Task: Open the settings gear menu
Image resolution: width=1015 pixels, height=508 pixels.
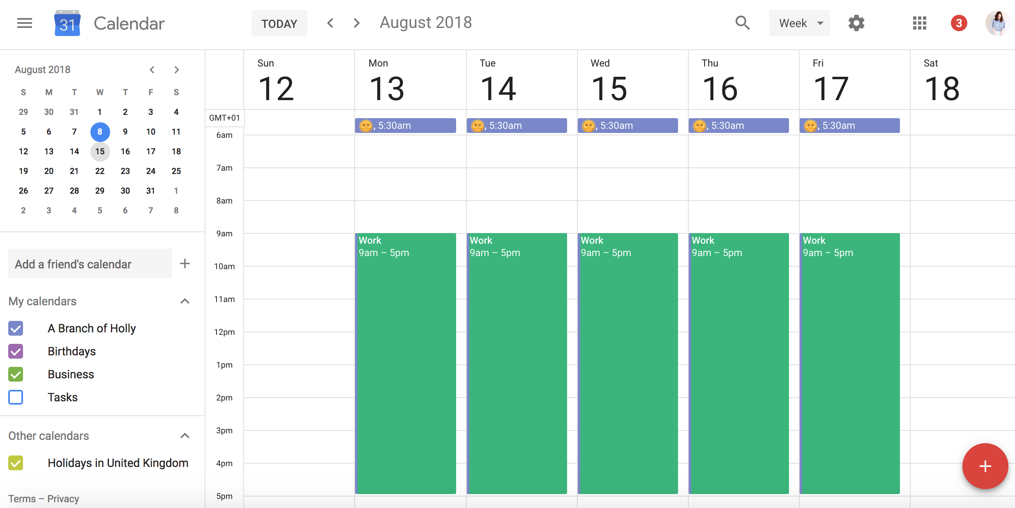Action: (x=856, y=23)
